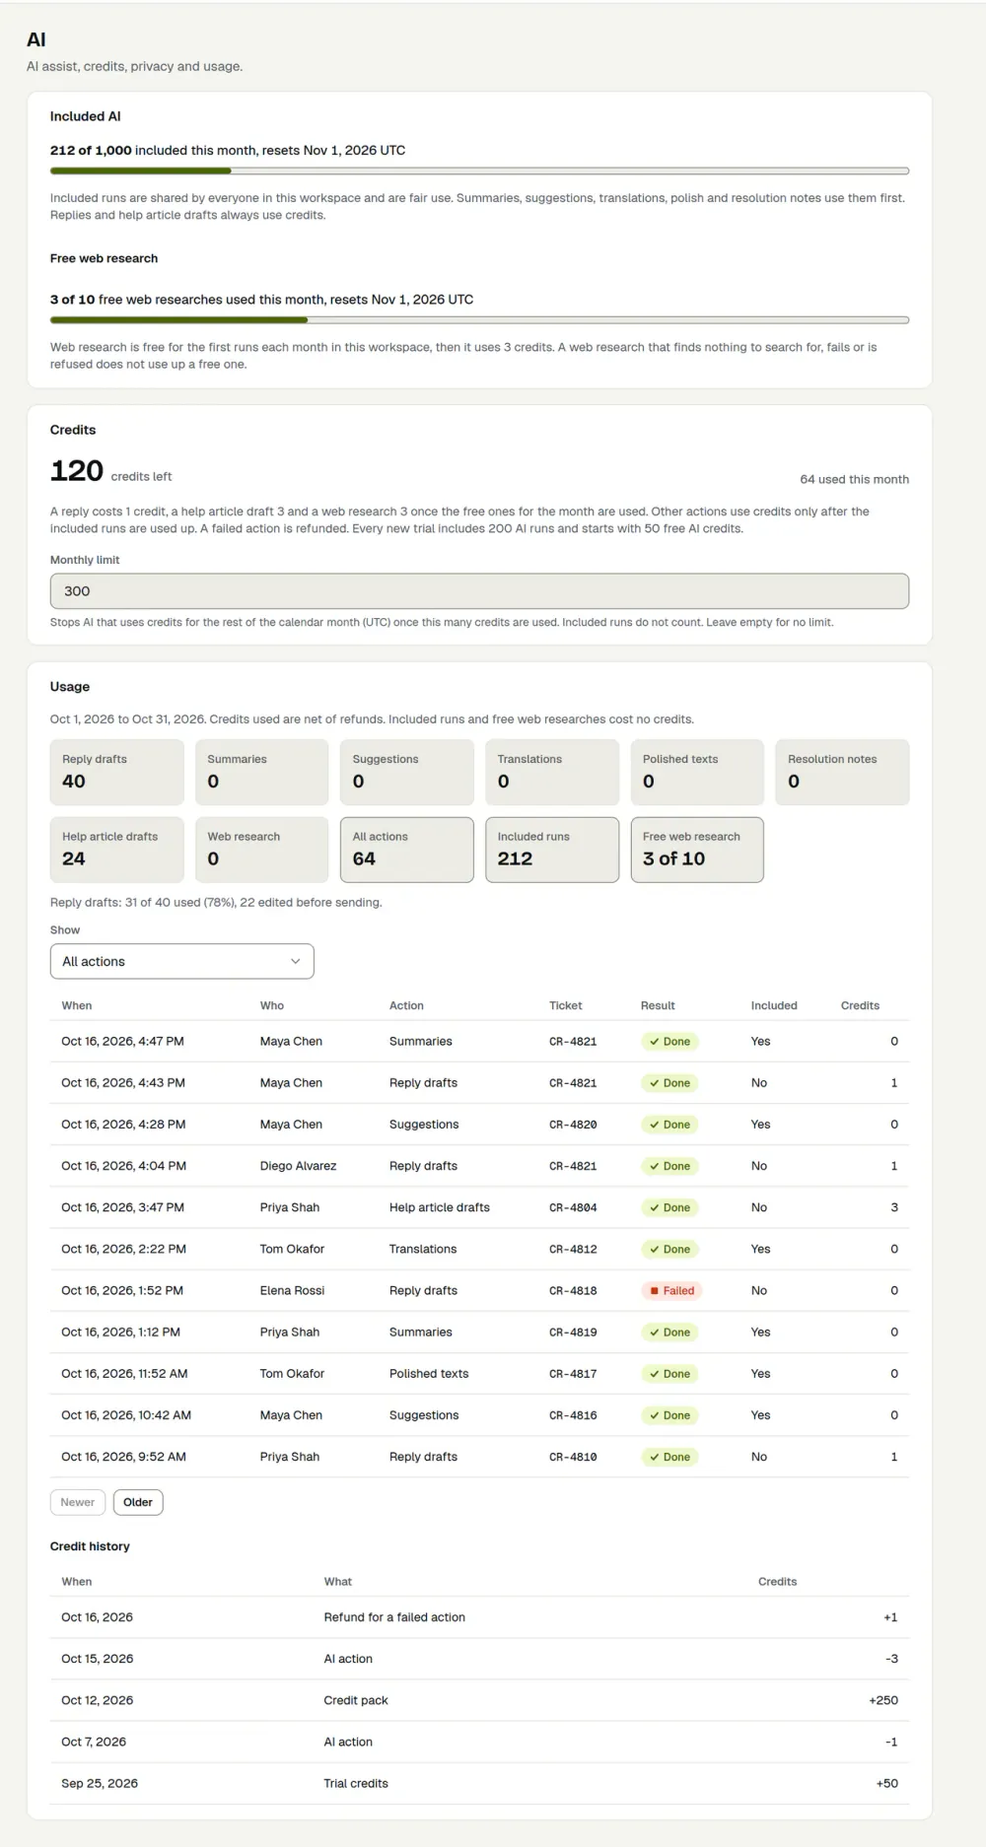Viewport: 986px width, 1847px height.
Task: Click the Done badge in the 4:47 PM row
Action: point(669,1041)
